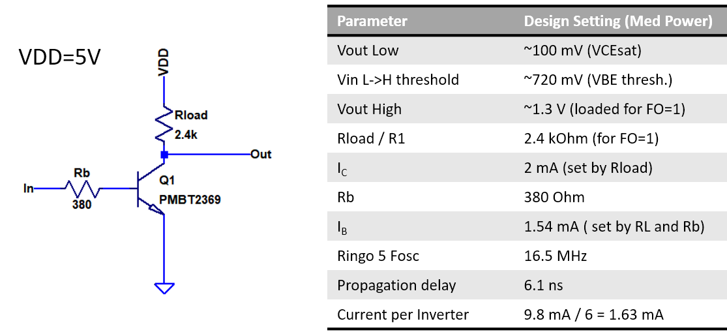The height and width of the screenshot is (334, 727).
Task: Click the 2.4k resistor value label
Action: point(186,135)
